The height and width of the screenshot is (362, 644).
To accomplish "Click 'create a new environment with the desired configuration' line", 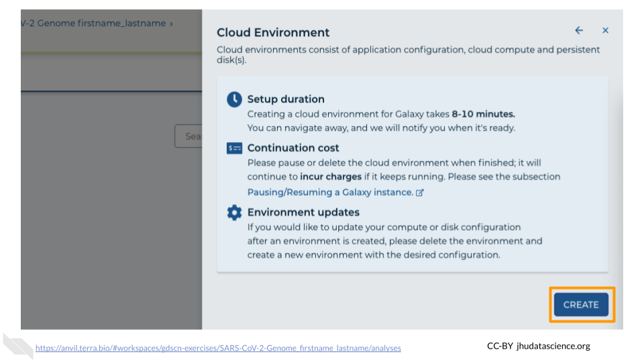I will 374,255.
